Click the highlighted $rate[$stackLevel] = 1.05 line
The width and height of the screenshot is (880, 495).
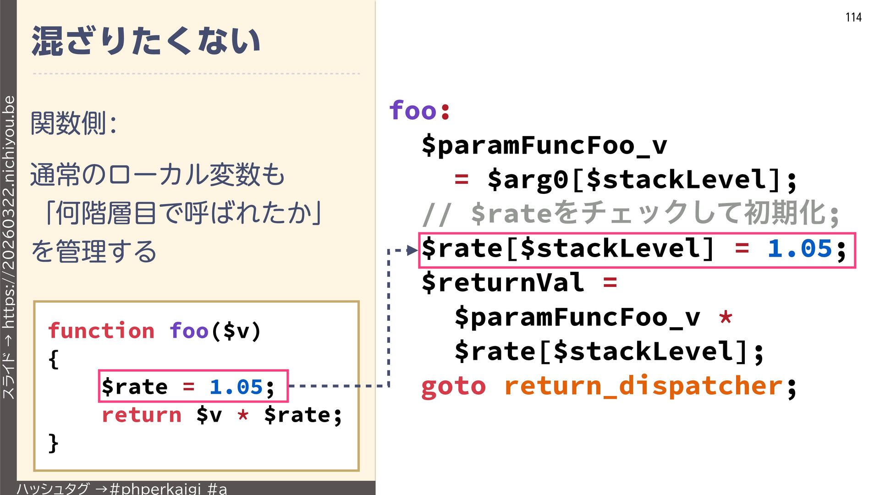click(x=636, y=250)
